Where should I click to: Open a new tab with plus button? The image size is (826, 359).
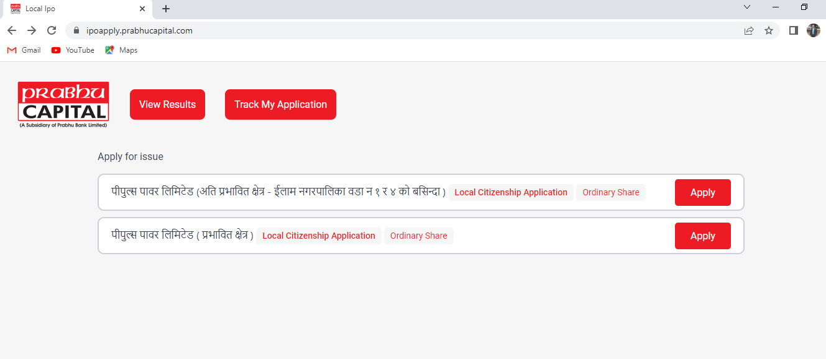tap(166, 9)
